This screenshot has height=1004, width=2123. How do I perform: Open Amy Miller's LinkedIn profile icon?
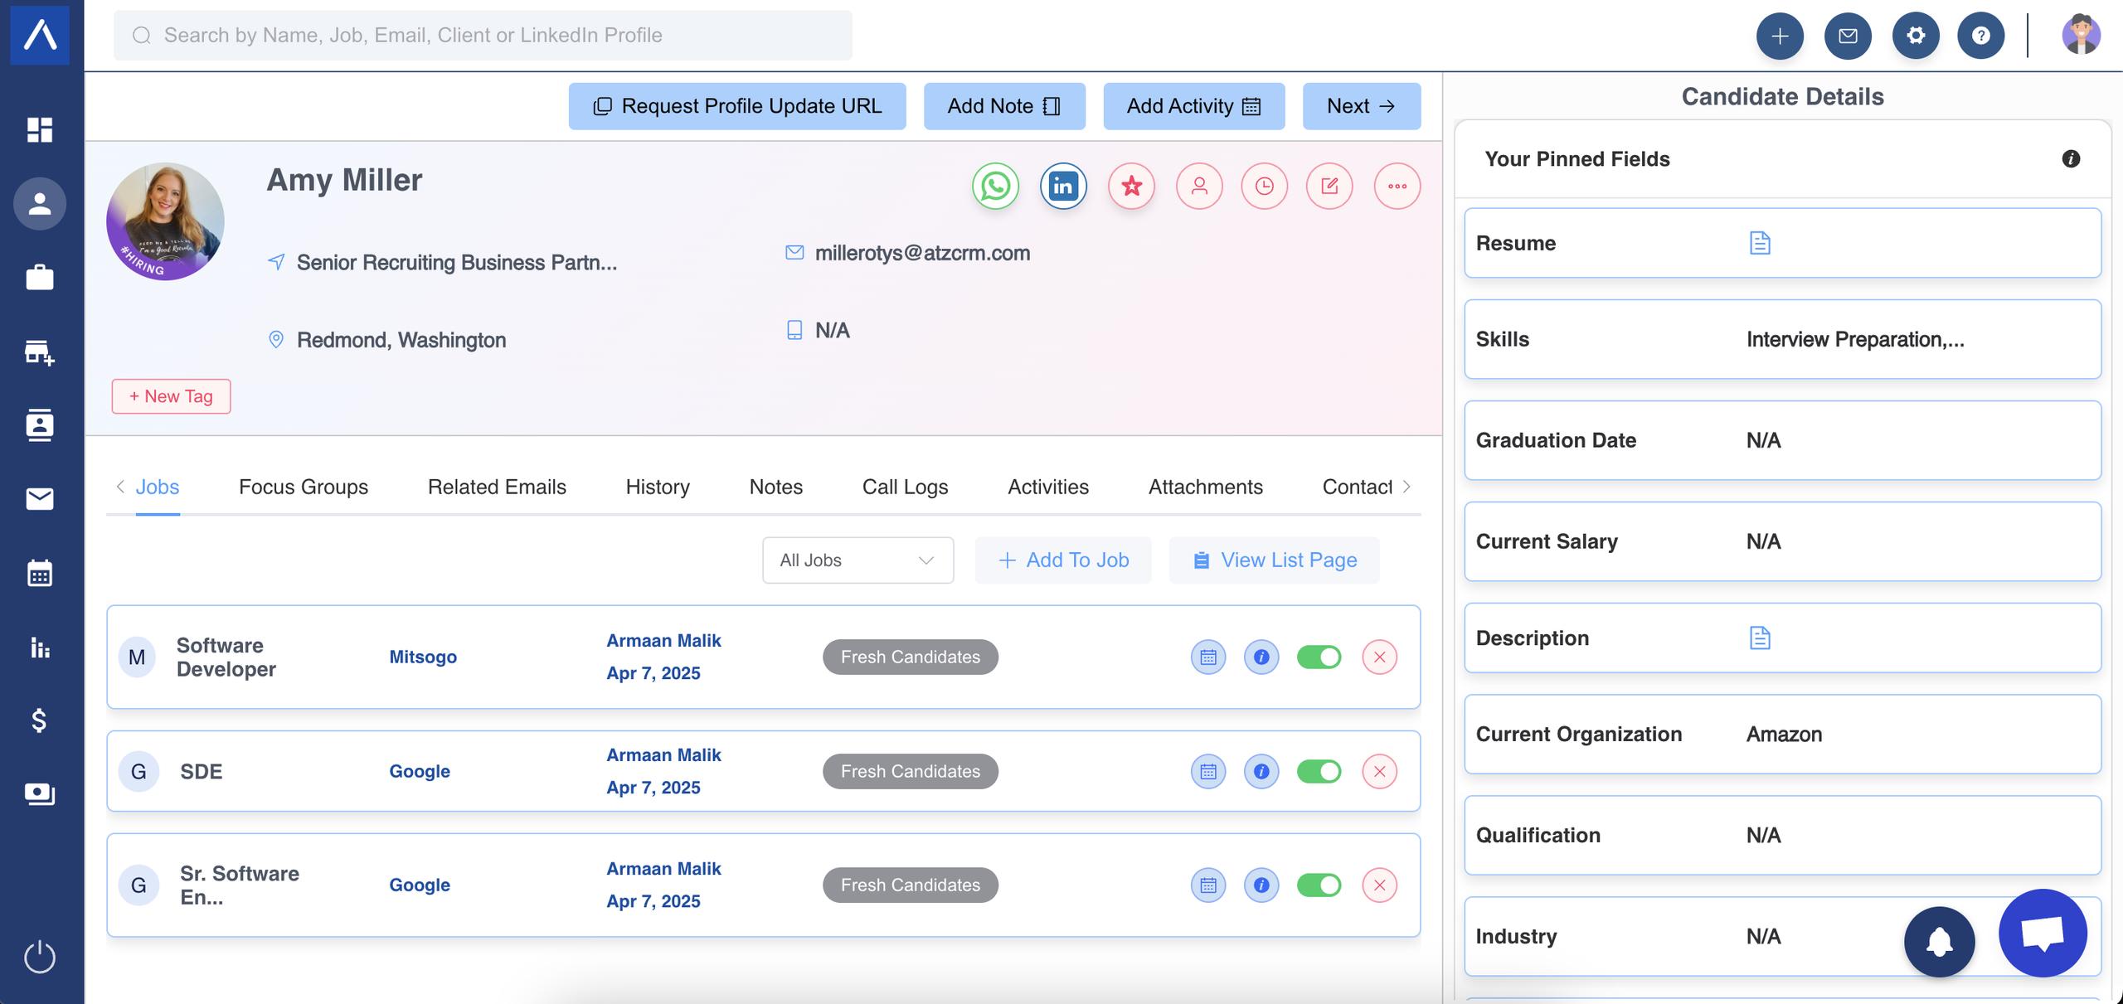(x=1063, y=187)
